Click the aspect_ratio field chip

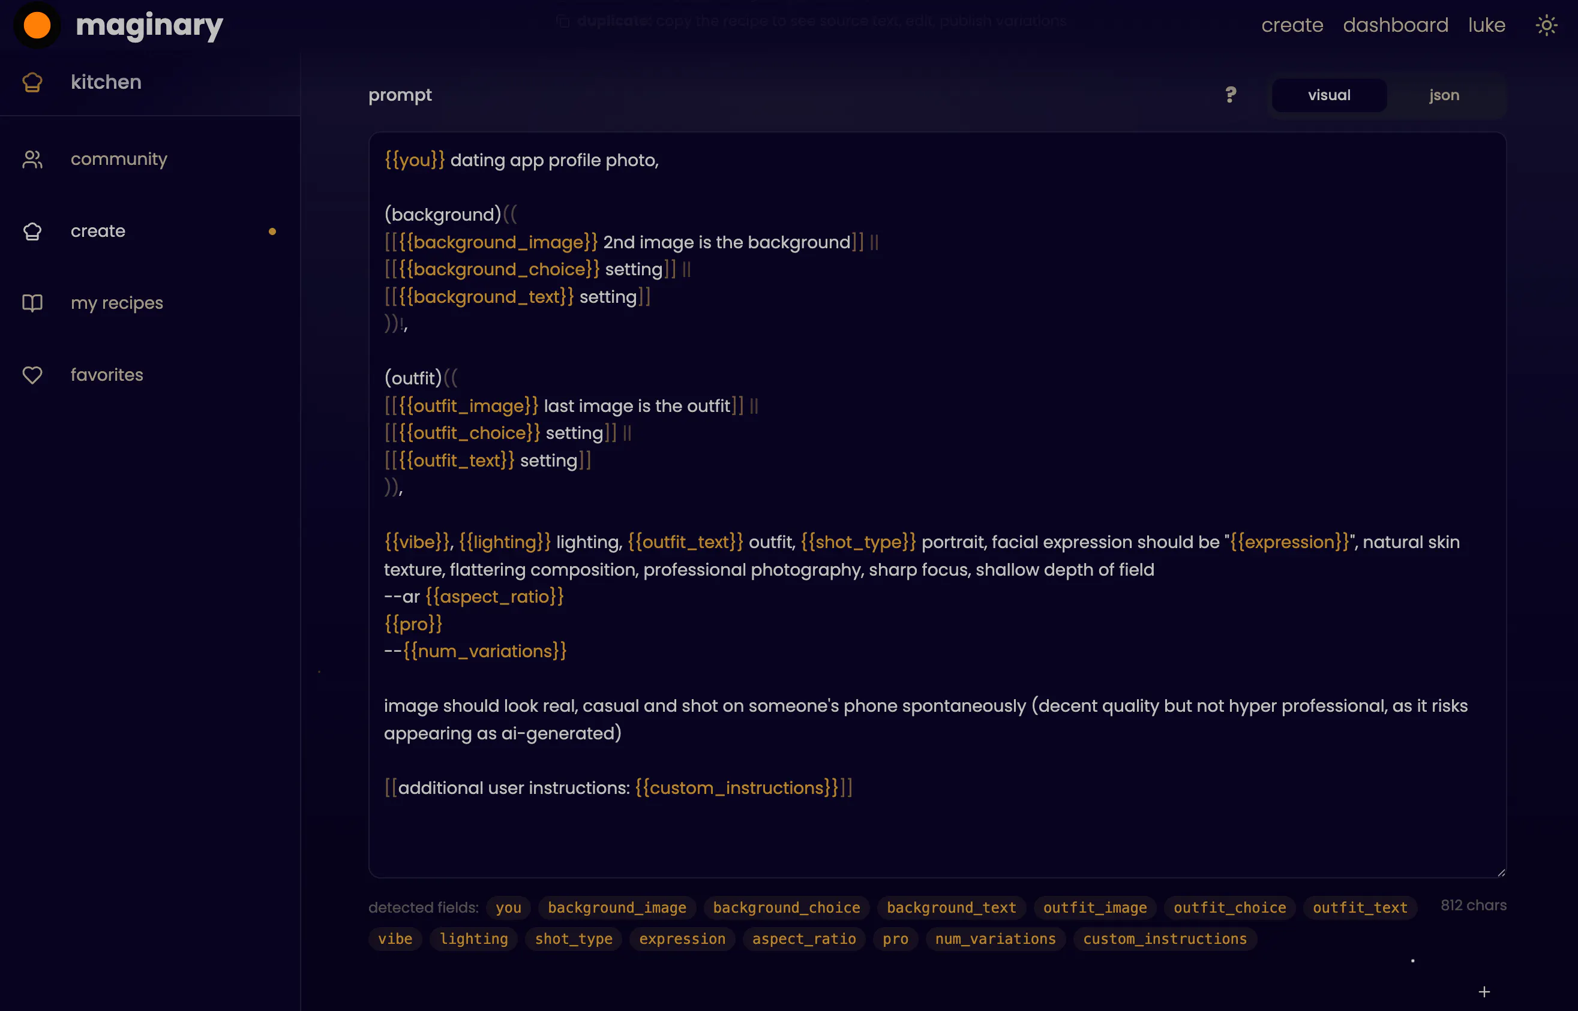click(804, 939)
